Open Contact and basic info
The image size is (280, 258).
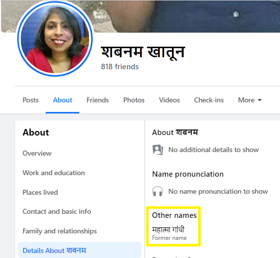pyautogui.click(x=57, y=211)
